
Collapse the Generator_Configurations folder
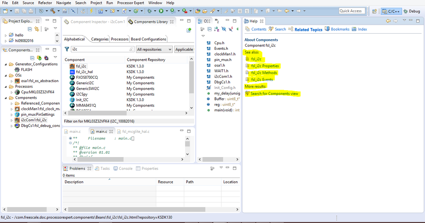click(x=6, y=64)
